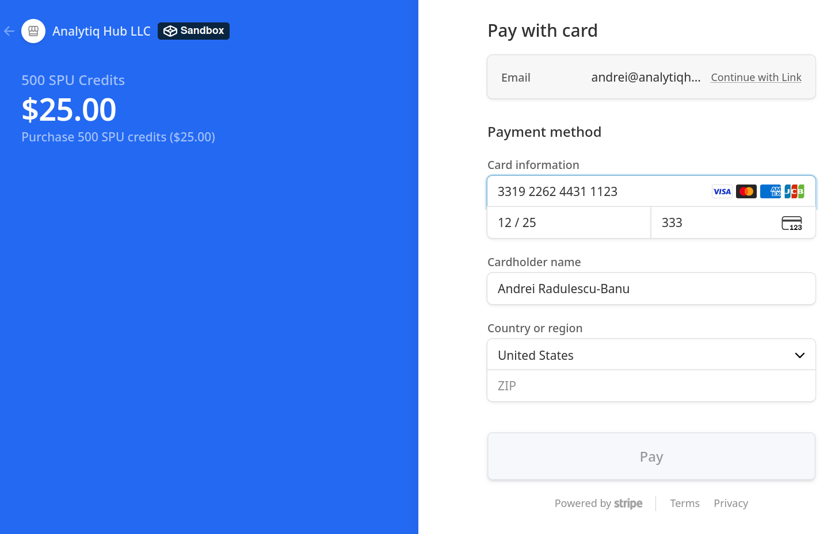Click the Visa card brand icon

tap(722, 191)
